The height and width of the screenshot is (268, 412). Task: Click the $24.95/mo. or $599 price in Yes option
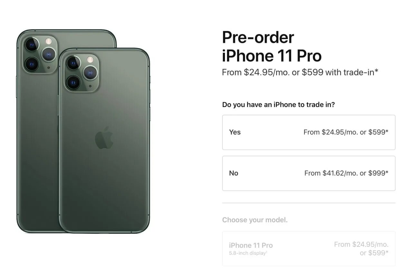click(346, 132)
